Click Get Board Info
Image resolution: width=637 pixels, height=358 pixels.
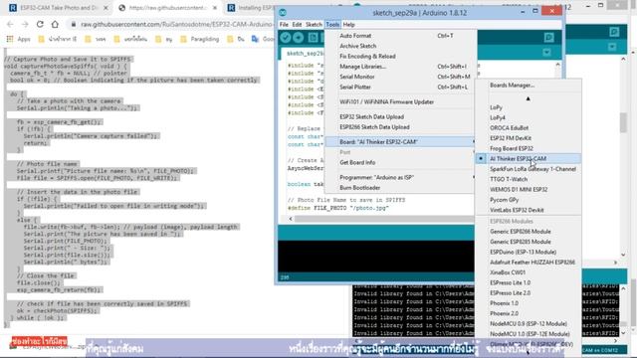(x=400, y=162)
